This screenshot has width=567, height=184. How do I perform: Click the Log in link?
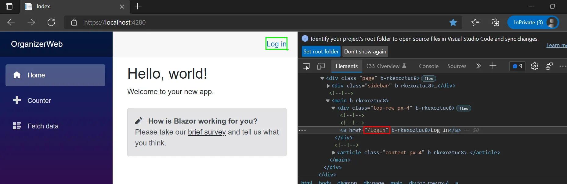click(x=276, y=44)
